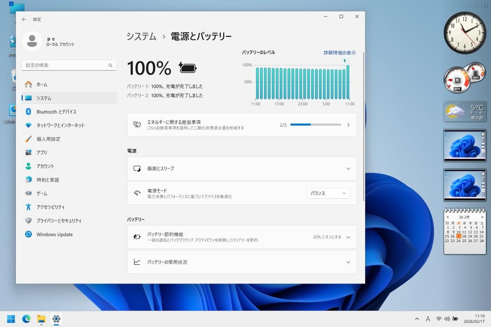491x327 pixels.
Task: Click the Windows Update icon in the sidebar
Action: point(29,234)
